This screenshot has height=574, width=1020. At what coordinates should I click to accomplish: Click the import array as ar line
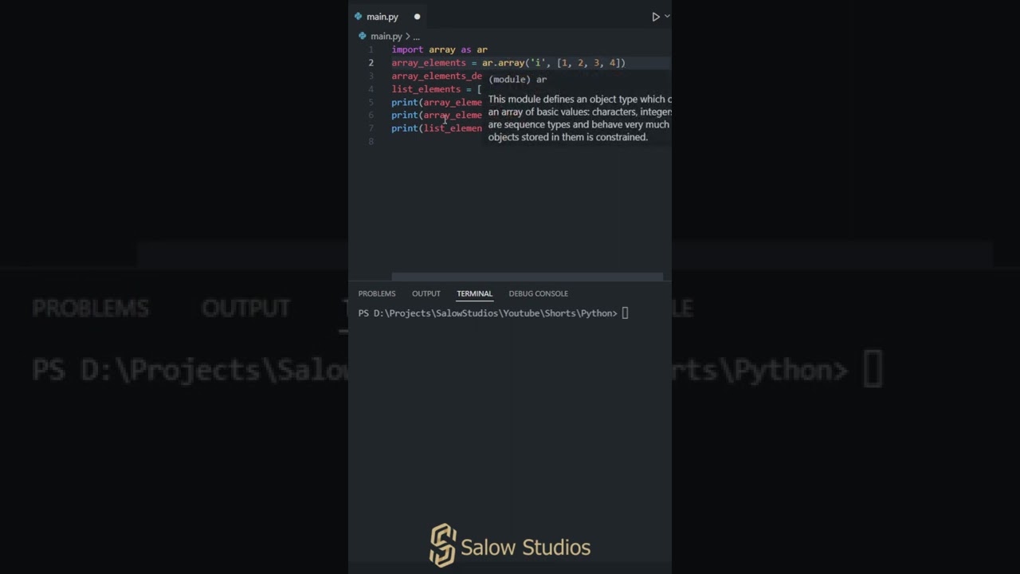[439, 49]
